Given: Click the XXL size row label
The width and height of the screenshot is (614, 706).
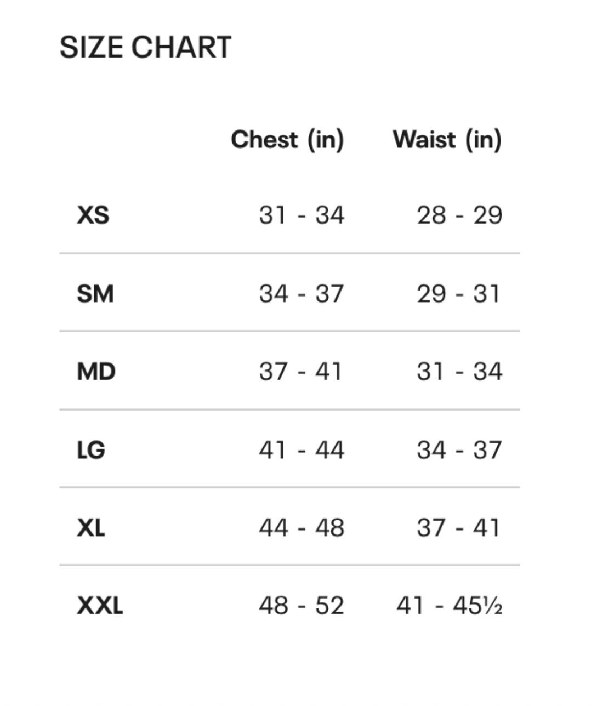Looking at the screenshot, I should (100, 606).
